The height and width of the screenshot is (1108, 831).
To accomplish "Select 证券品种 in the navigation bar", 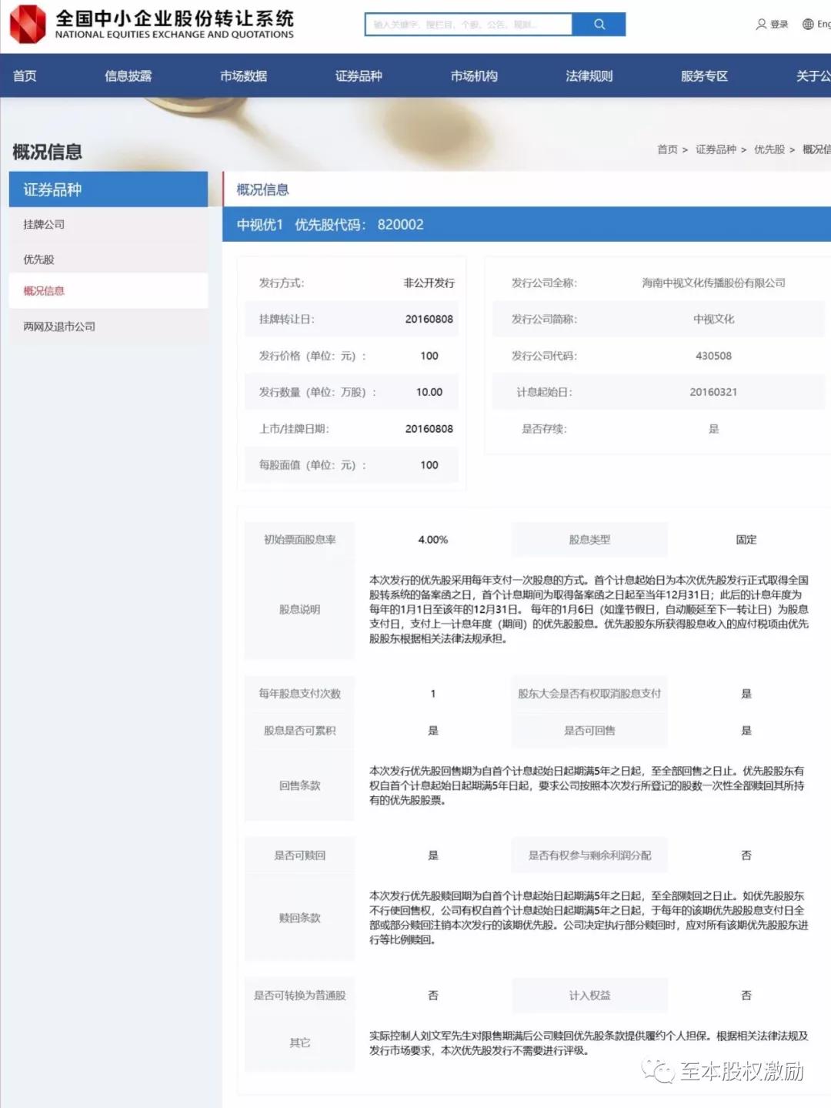I will [x=360, y=76].
